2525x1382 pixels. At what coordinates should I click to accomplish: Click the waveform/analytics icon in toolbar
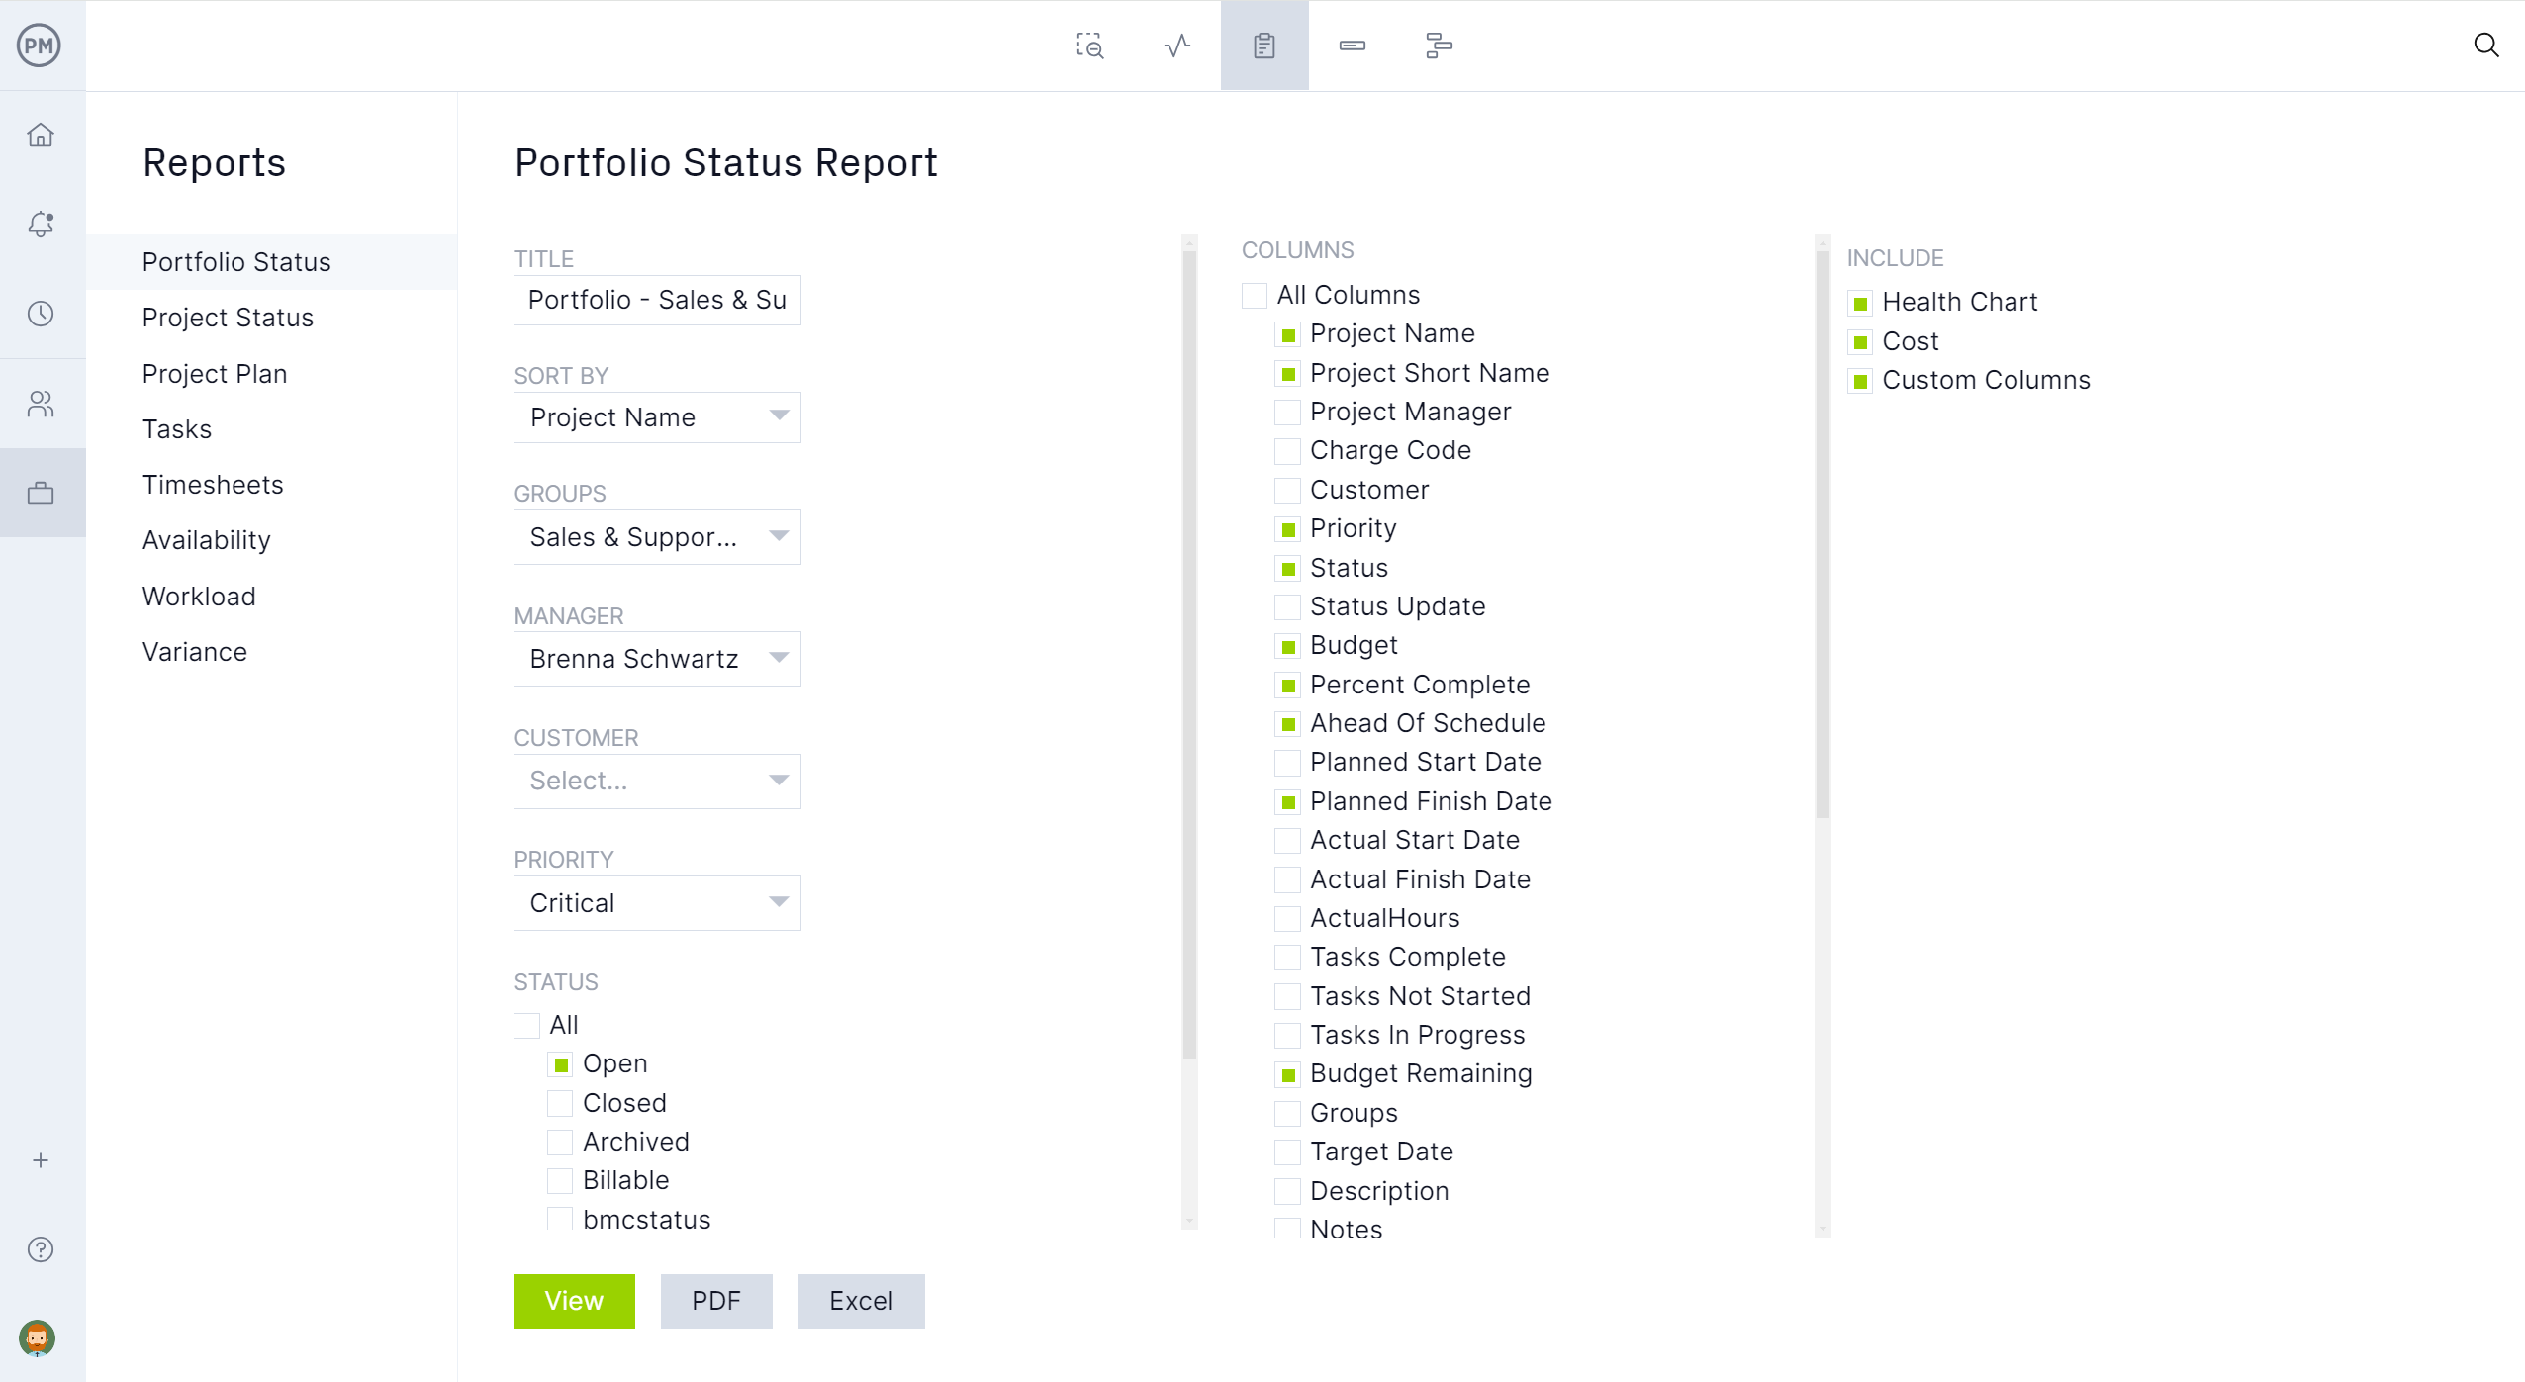tap(1179, 46)
